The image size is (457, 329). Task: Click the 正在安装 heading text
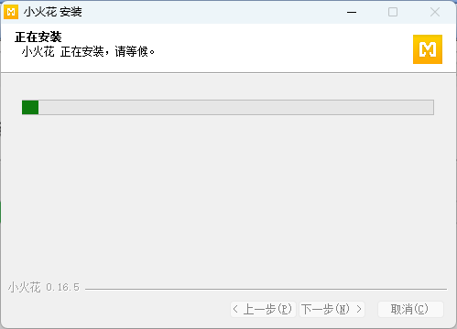pos(38,37)
